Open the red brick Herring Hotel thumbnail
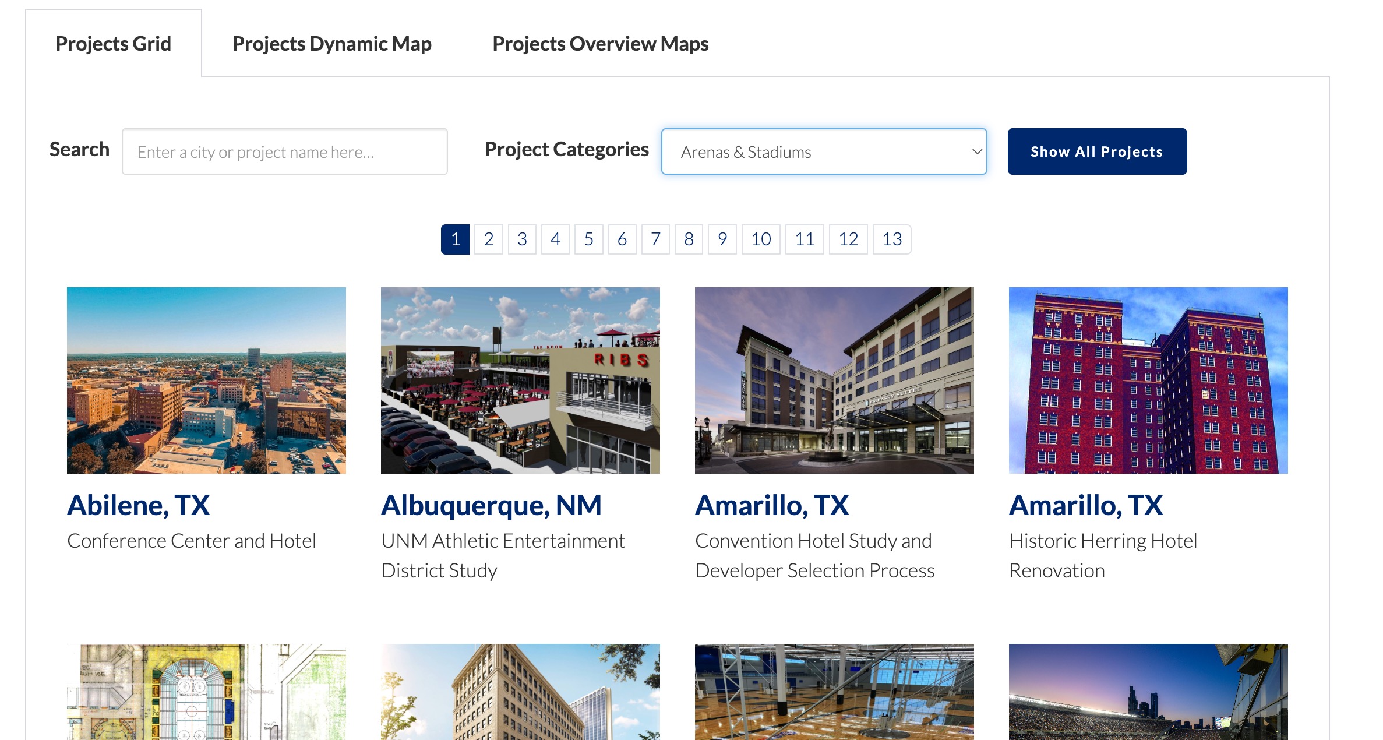1383x740 pixels. coord(1148,380)
